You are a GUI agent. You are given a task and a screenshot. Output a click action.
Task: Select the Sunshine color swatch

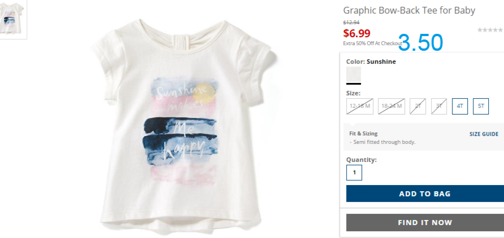tap(354, 74)
